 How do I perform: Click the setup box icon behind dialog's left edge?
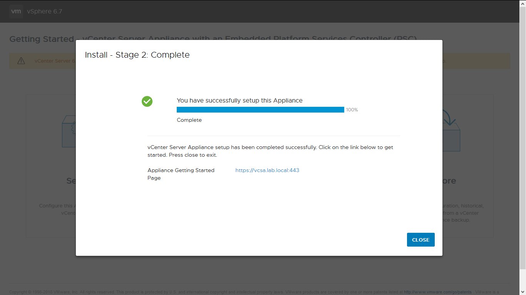[69, 132]
